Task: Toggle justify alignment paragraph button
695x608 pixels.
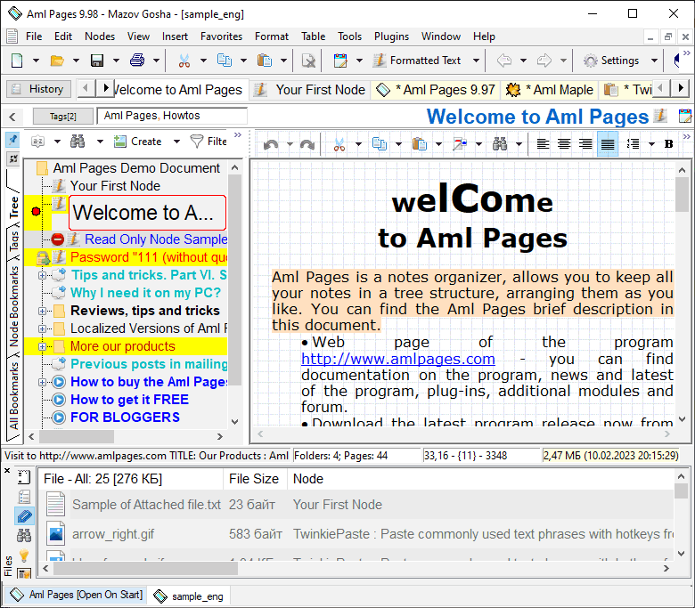Action: pos(608,144)
